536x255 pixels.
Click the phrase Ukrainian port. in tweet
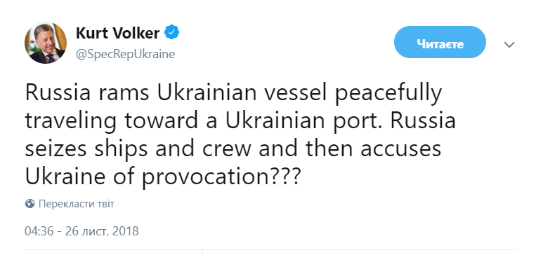click(x=305, y=121)
